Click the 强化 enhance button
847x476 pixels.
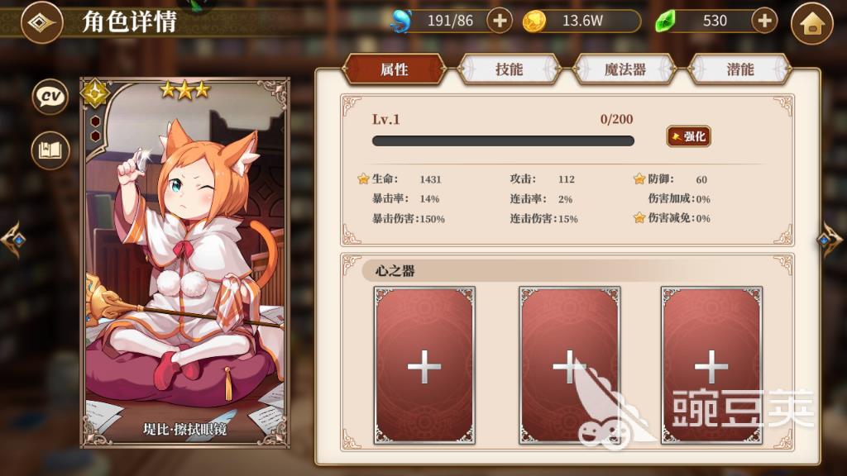689,136
